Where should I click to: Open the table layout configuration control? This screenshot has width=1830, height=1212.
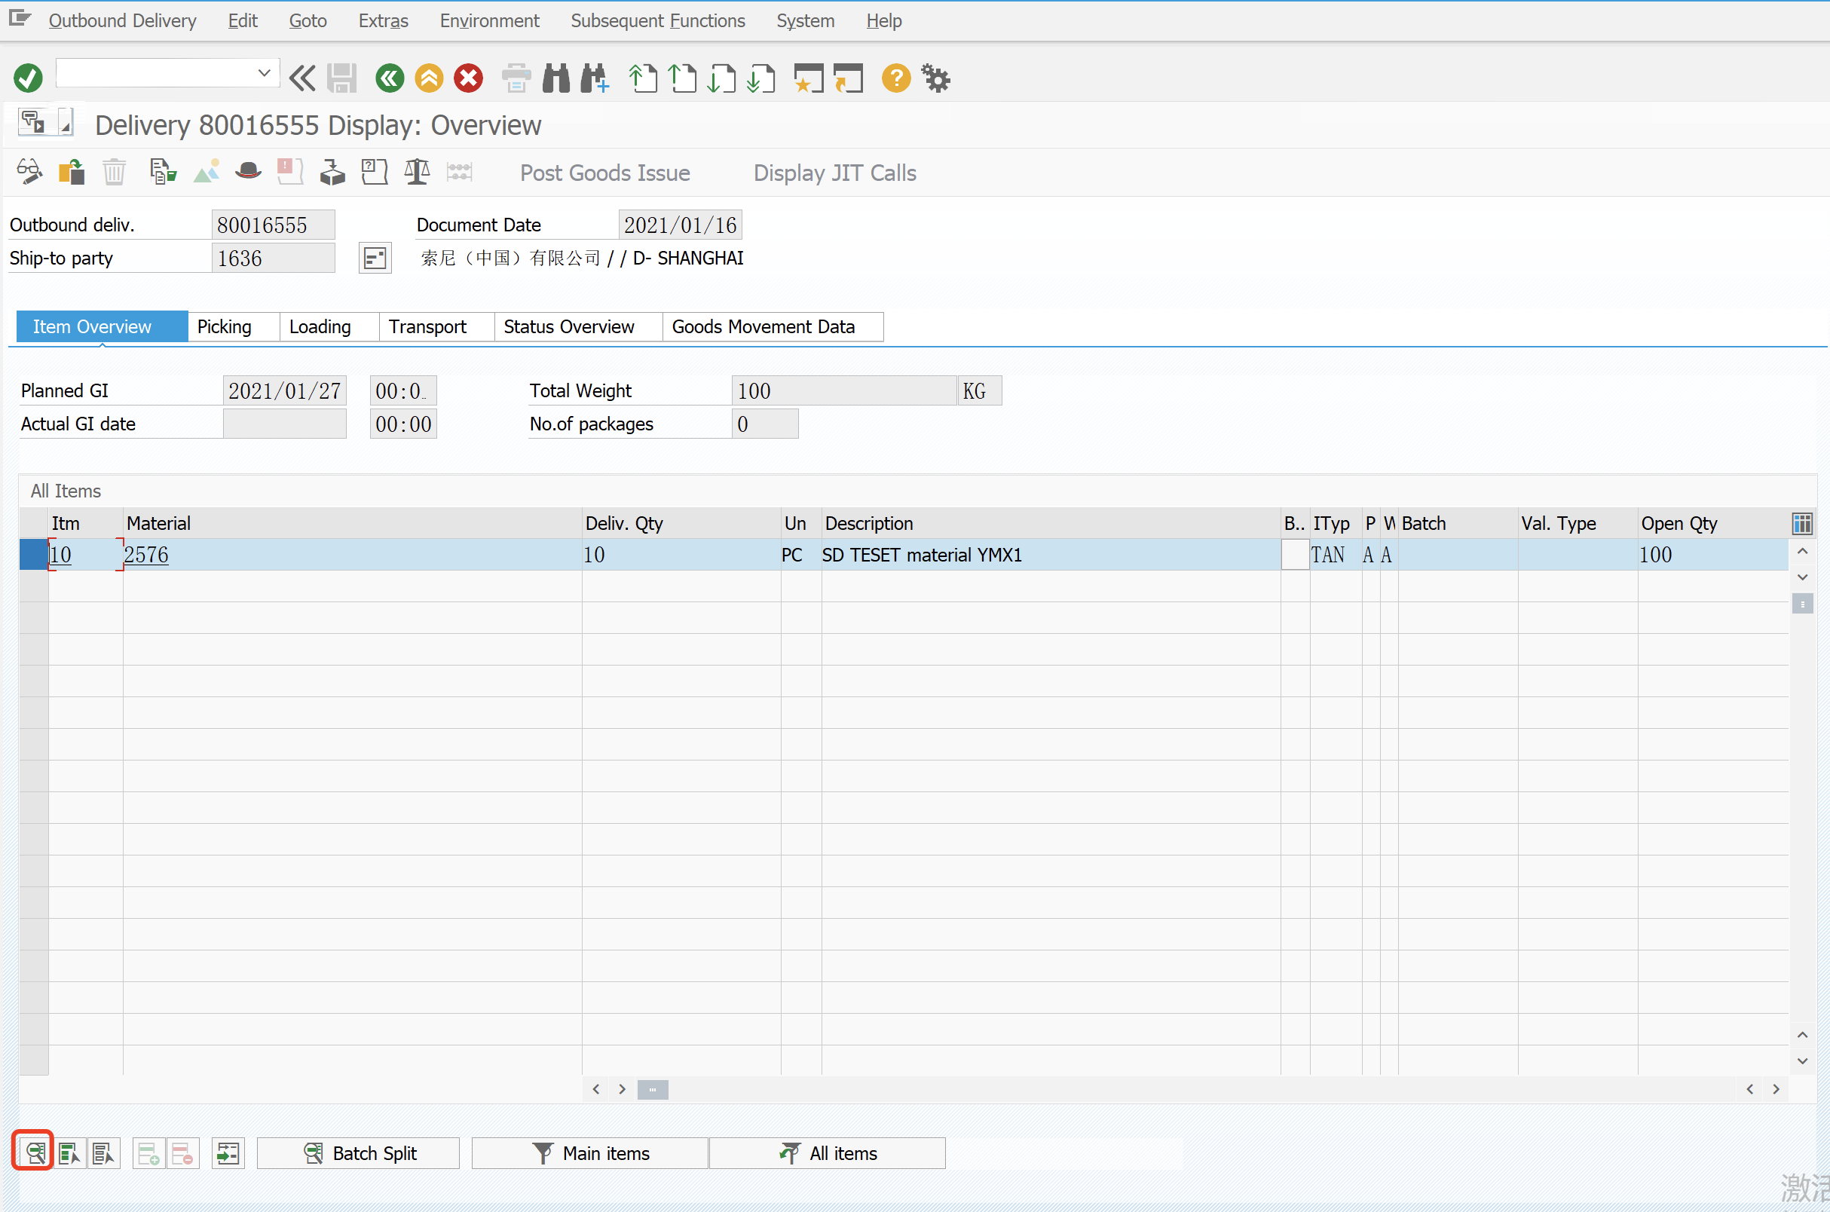[x=1802, y=523]
